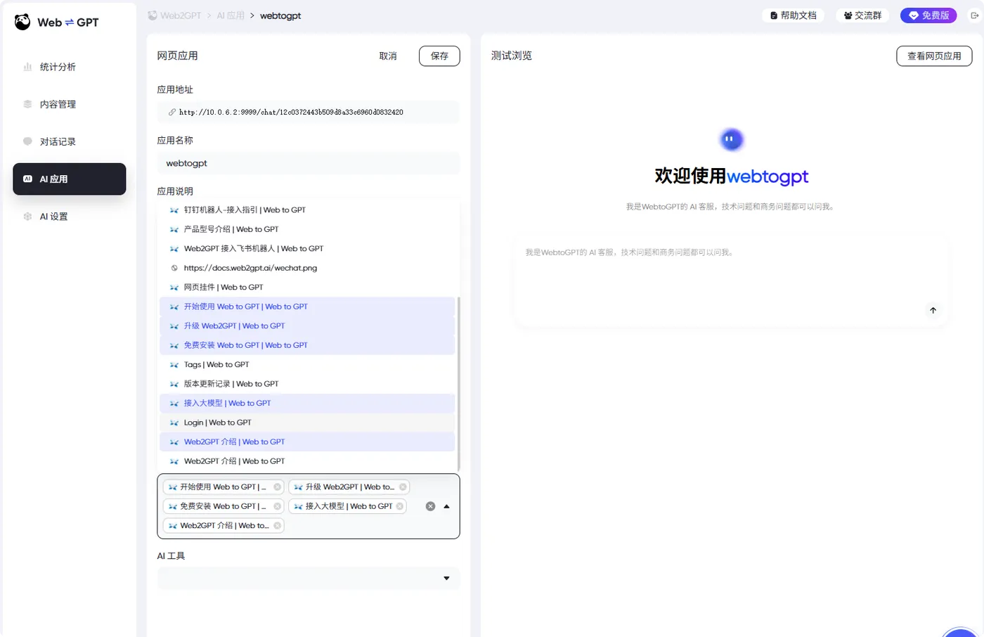Click the dropdown list scrollbar
This screenshot has height=637, width=984.
coord(459,383)
